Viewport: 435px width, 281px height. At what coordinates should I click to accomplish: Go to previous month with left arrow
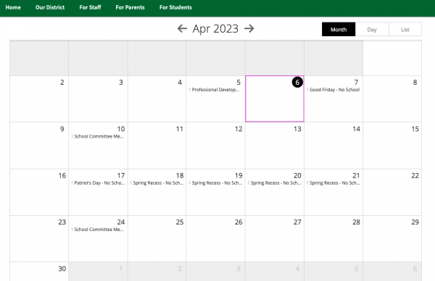182,28
